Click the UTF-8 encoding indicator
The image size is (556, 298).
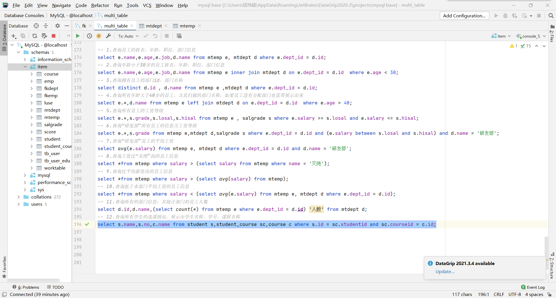pyautogui.click(x=515, y=294)
